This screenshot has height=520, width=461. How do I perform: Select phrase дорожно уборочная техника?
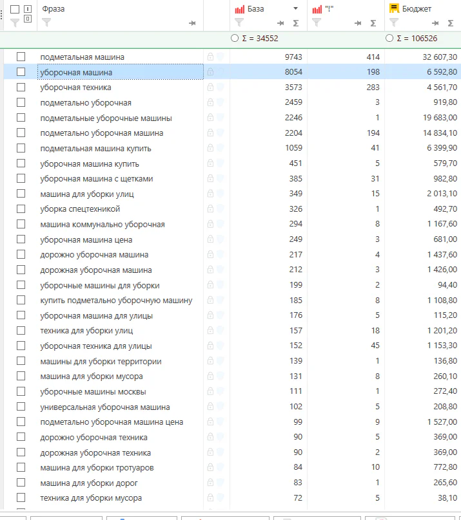[93, 438]
